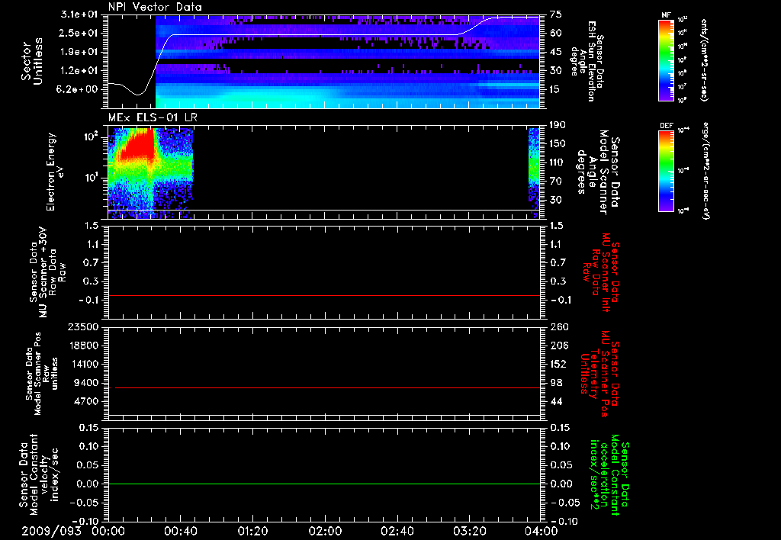Click the "Sector Unitless" axis label

click(32, 61)
